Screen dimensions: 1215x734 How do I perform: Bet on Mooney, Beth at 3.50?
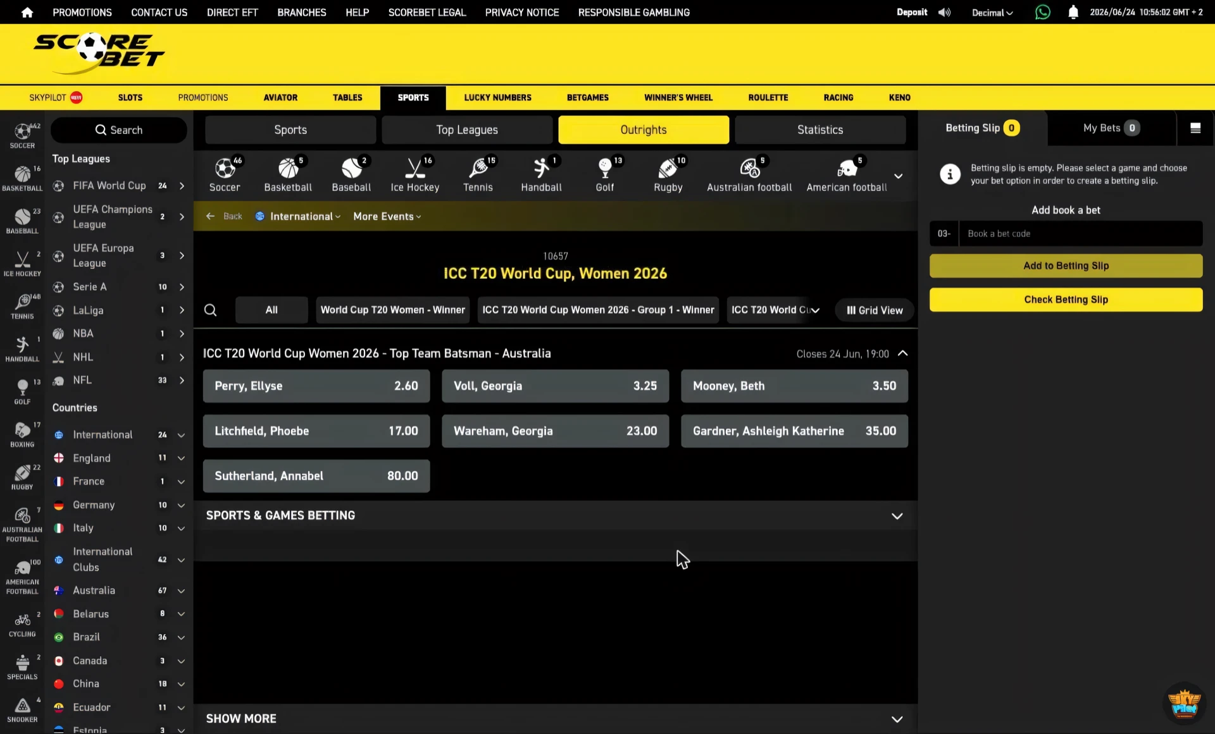point(794,386)
